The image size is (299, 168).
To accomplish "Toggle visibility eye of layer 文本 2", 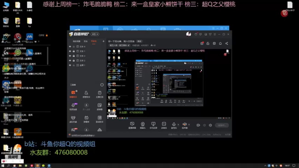I will coord(70,60).
